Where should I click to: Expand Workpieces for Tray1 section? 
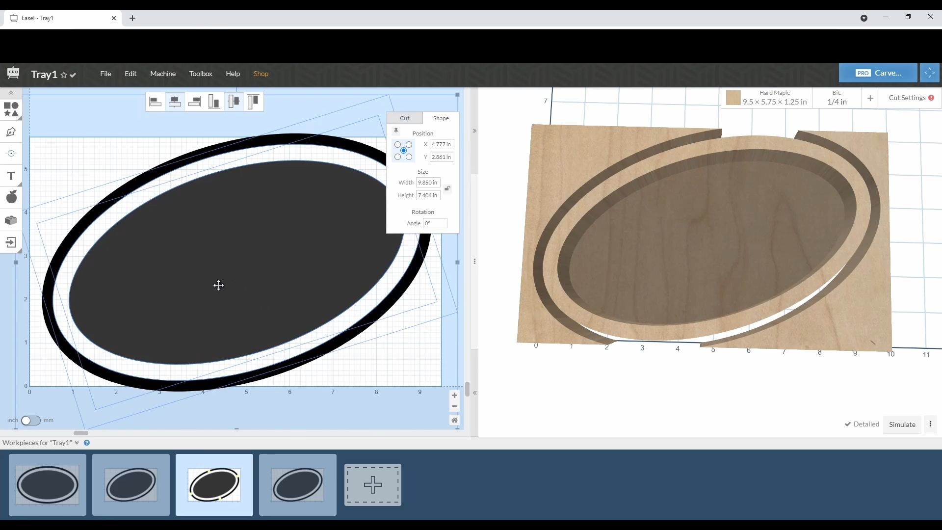[x=77, y=443]
